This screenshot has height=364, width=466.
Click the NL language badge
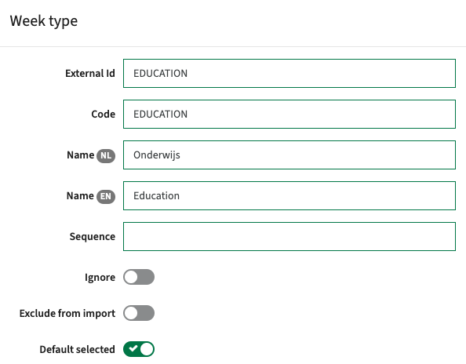tap(105, 155)
